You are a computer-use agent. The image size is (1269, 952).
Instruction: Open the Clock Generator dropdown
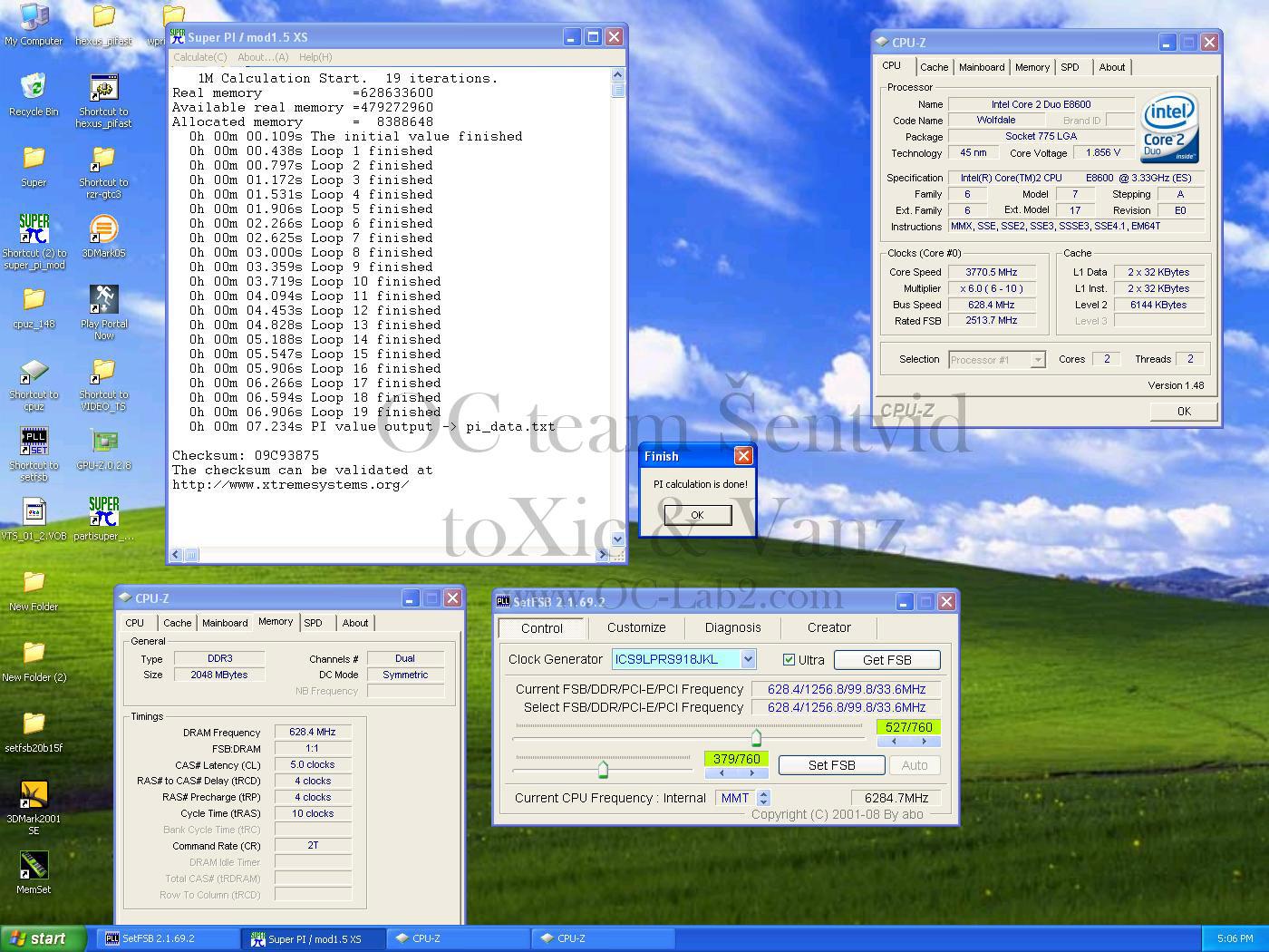click(748, 659)
